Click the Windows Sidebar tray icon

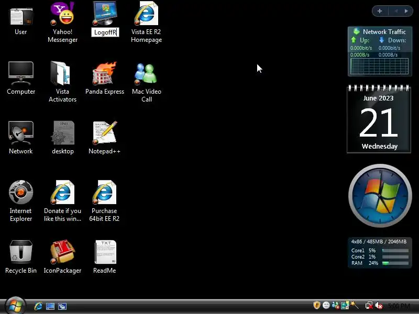point(345,305)
